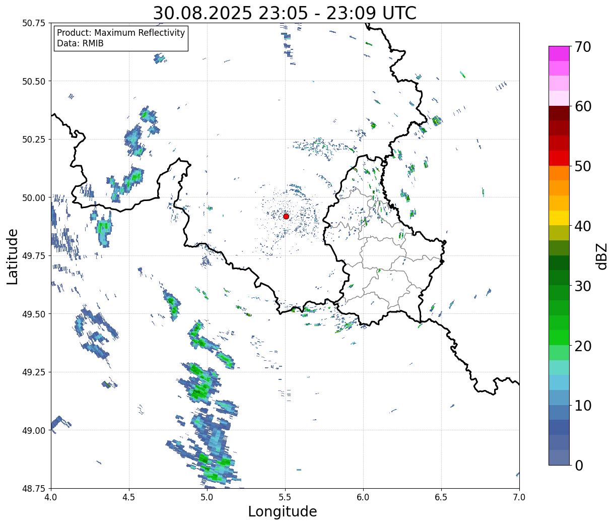Click the longitude tick label 6.5

click(441, 497)
